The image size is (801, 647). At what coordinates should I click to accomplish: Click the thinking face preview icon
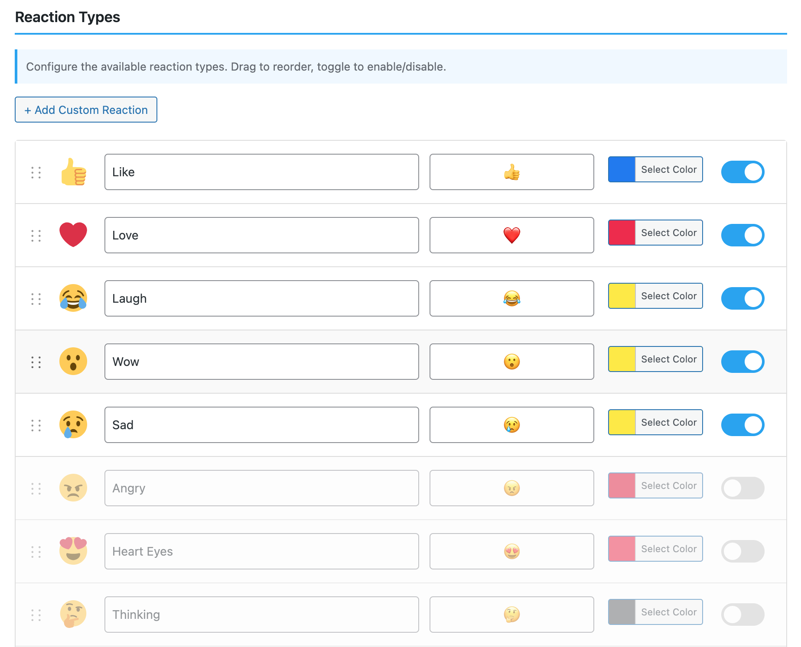[73, 614]
